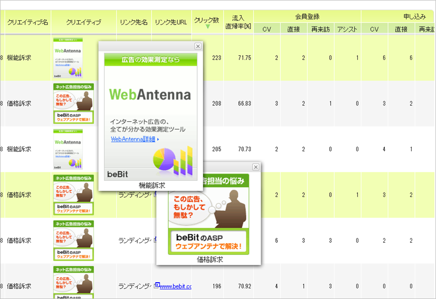
Task: Click the beBit logo in the WebAntenna popup
Action: point(118,175)
